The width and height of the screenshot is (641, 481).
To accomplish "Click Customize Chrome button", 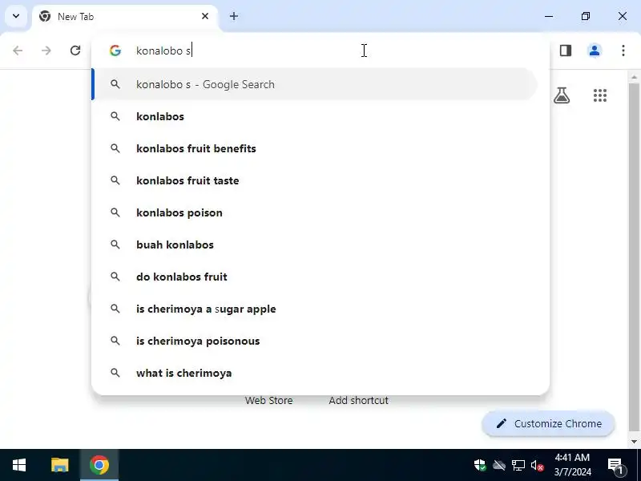I will coord(548,424).
